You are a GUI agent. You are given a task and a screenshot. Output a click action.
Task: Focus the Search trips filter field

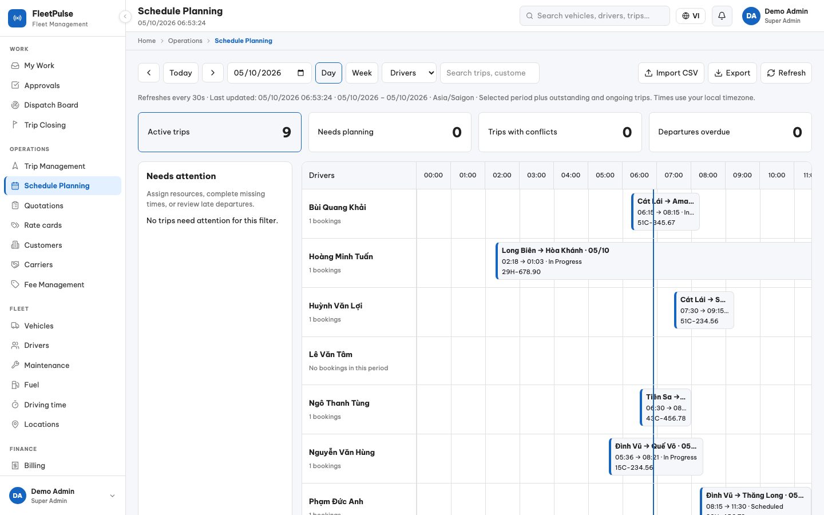point(490,73)
